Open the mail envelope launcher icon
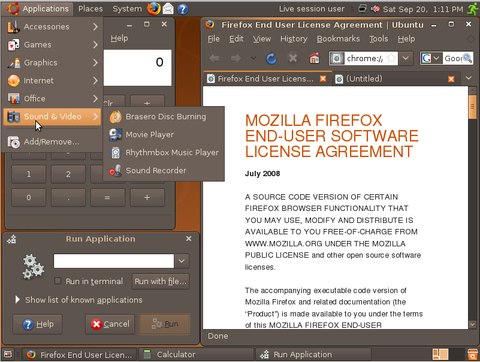Image resolution: width=480 pixels, height=362 pixels. pos(168,9)
